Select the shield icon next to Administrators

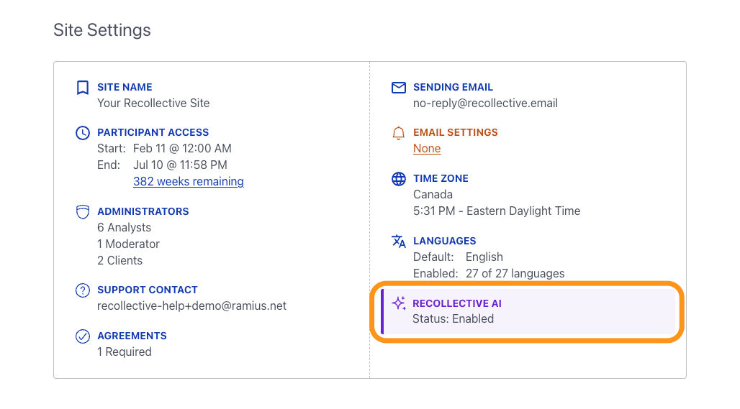point(83,212)
